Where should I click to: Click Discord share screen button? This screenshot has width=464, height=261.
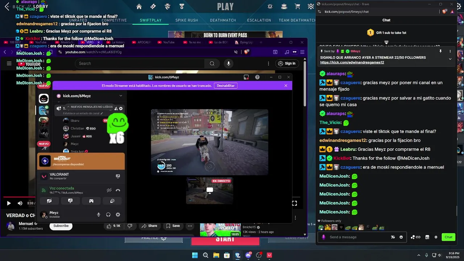pyautogui.click(x=70, y=200)
